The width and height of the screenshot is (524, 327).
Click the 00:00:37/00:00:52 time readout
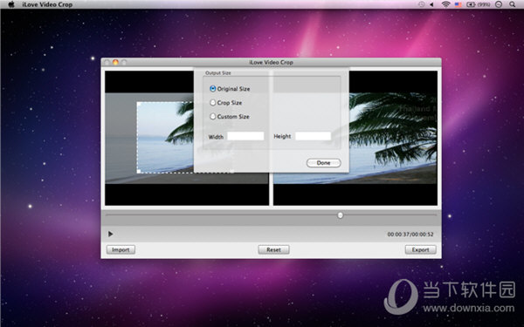coord(410,235)
